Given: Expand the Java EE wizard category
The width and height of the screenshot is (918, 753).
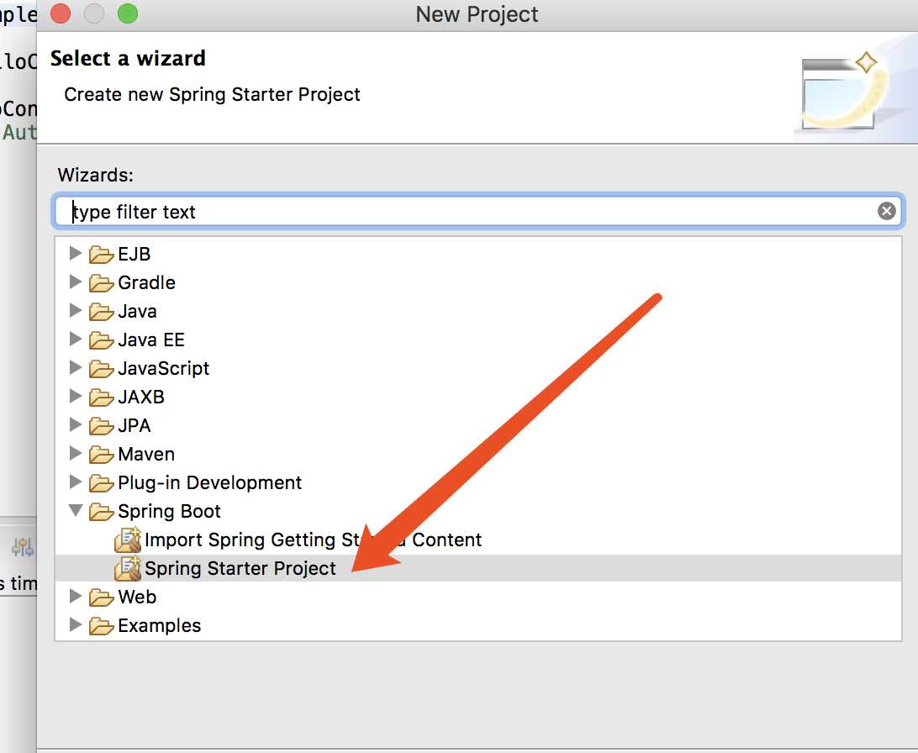Looking at the screenshot, I should [x=76, y=339].
